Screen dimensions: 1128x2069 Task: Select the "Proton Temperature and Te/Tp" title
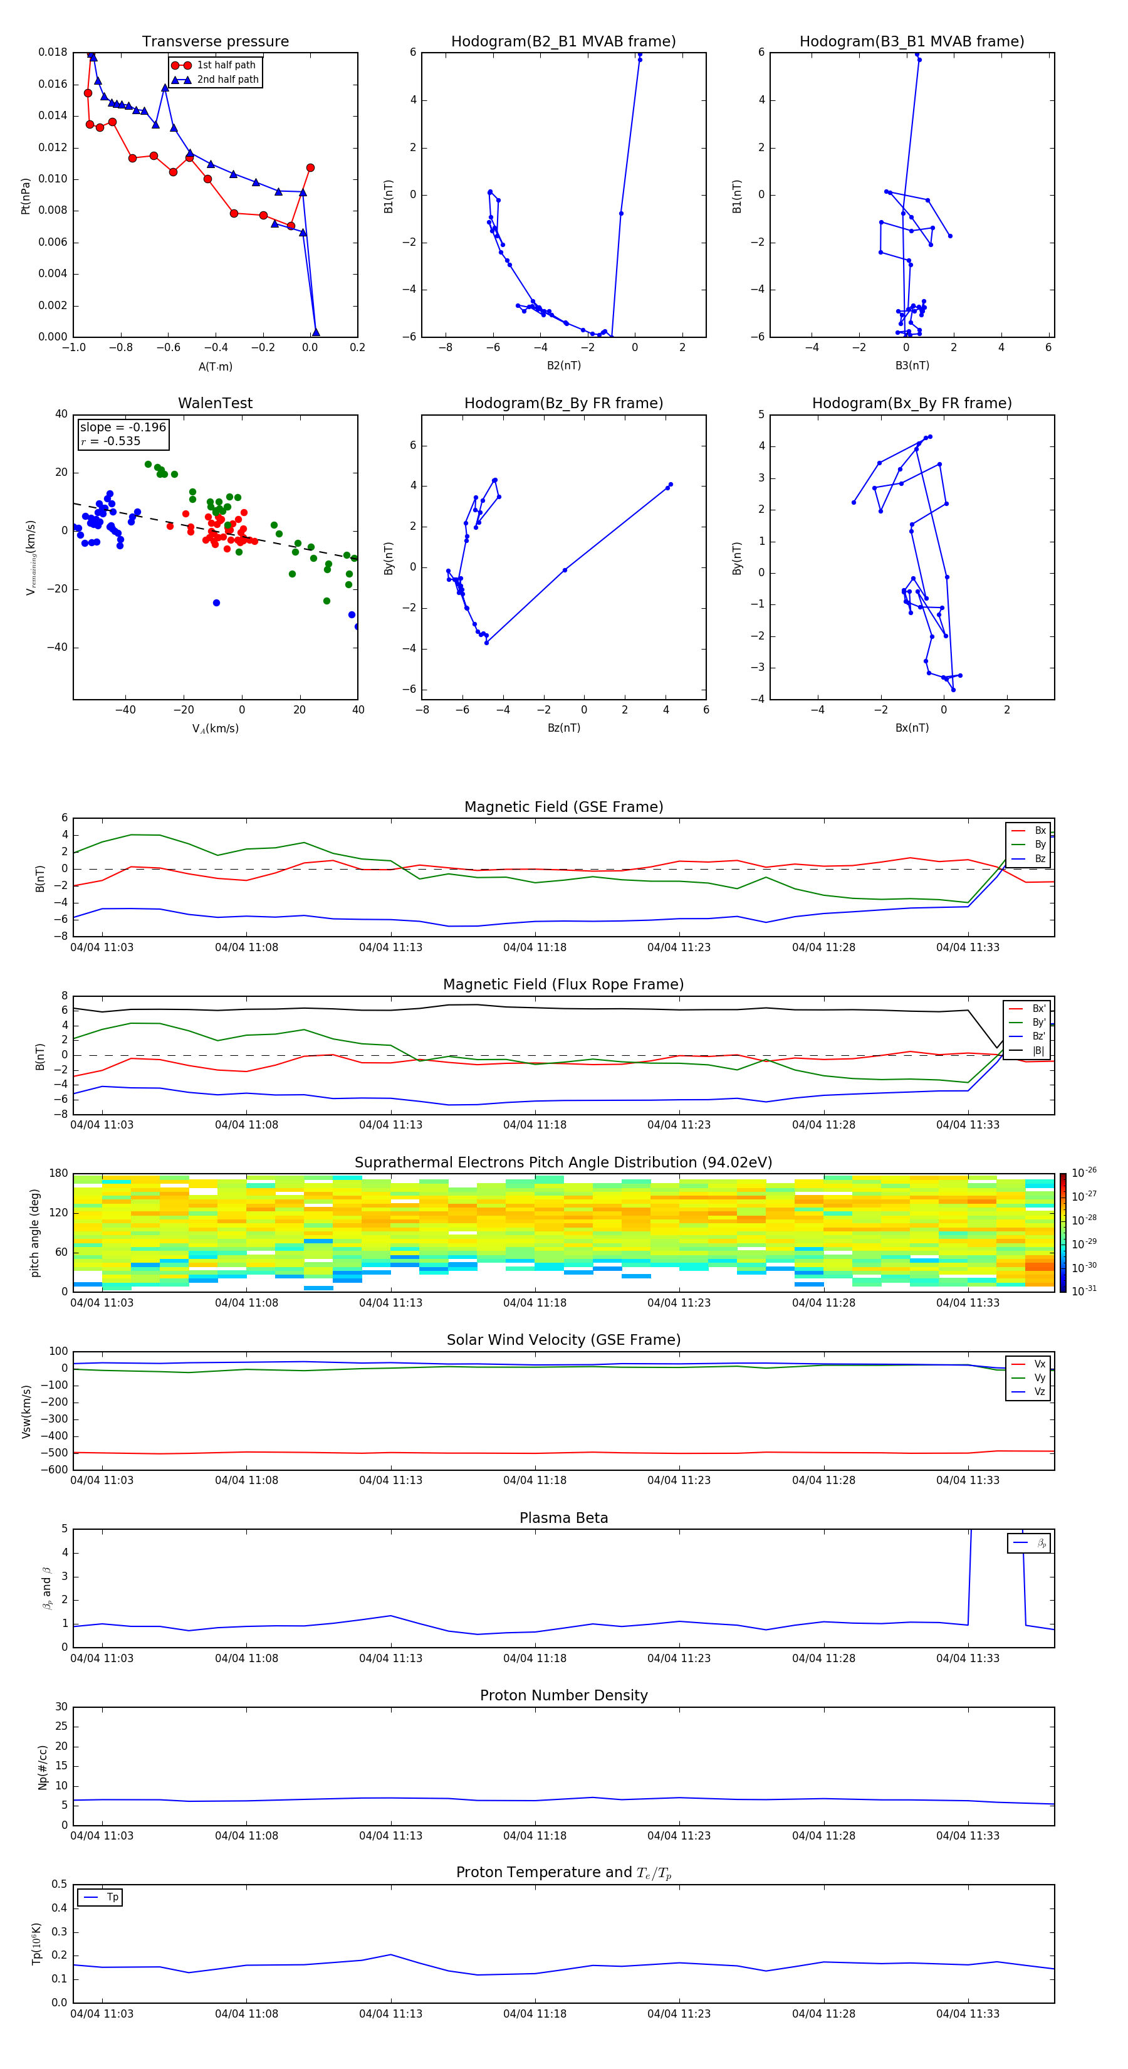(x=563, y=1873)
